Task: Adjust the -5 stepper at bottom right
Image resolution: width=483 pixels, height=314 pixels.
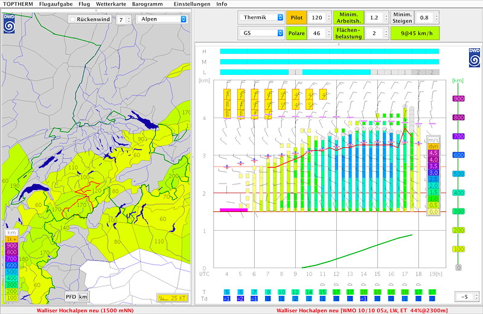Action: point(476,296)
